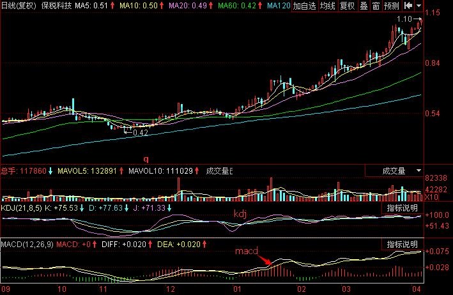Click the 0.42 low price marker

coord(138,133)
